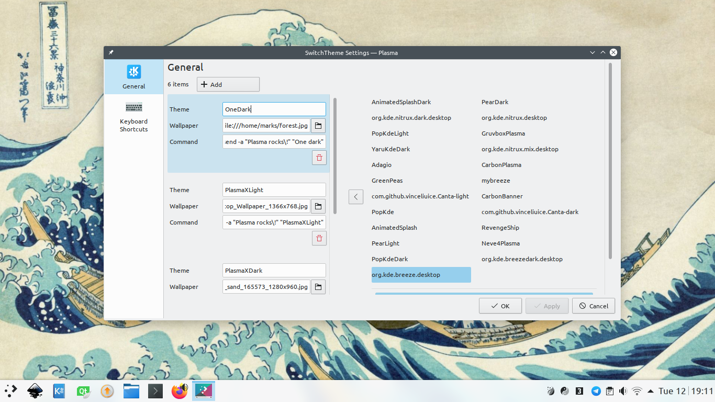Launch Inkscape from the taskbar
This screenshot has height=402, width=715.
pyautogui.click(x=35, y=390)
